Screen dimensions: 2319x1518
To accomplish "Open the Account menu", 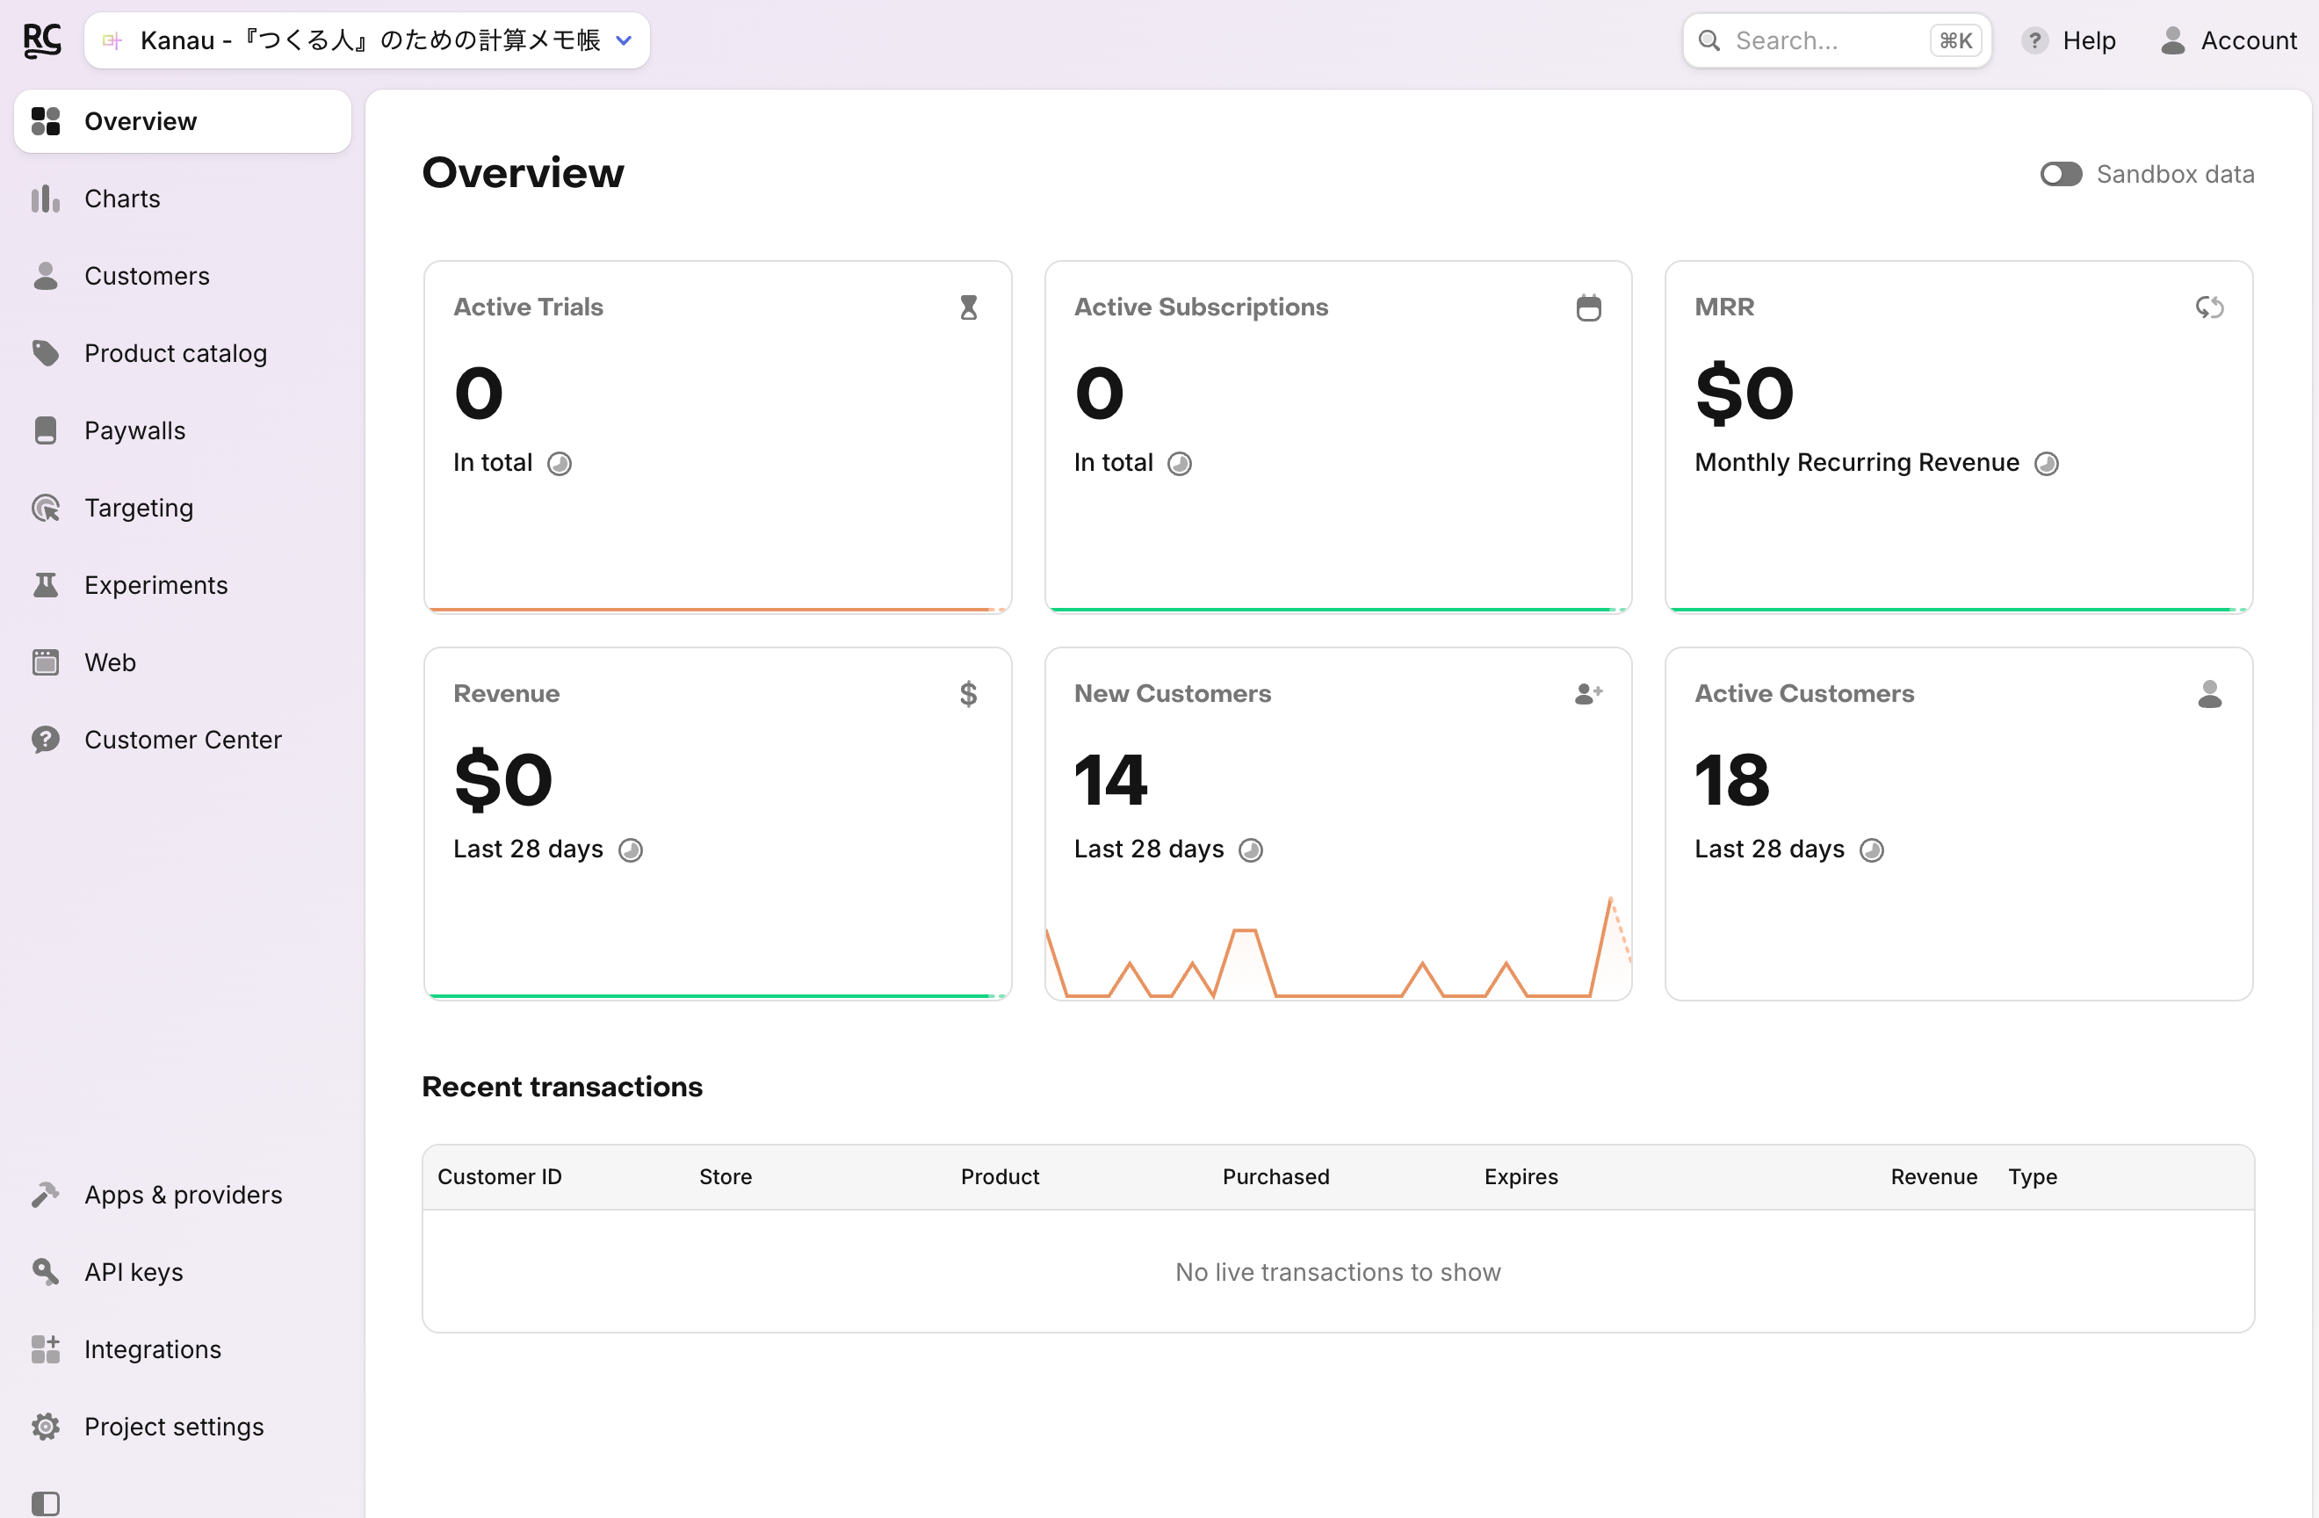I will (2229, 41).
